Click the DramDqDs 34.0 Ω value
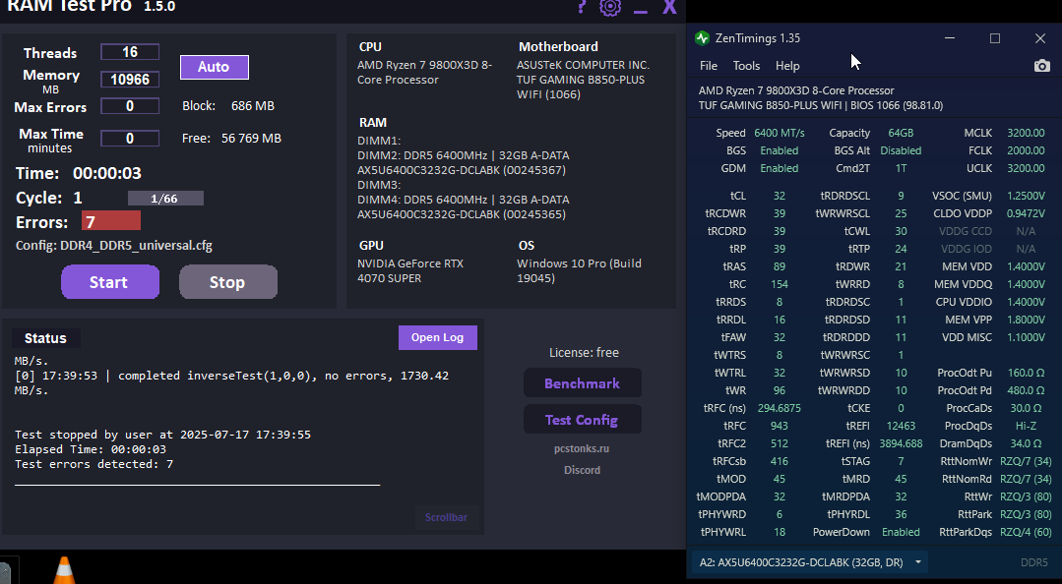This screenshot has width=1062, height=584. click(x=1026, y=443)
